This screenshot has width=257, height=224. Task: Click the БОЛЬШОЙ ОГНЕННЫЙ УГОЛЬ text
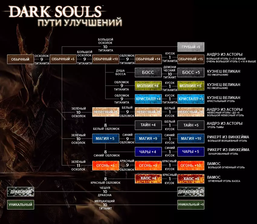(x=226, y=167)
